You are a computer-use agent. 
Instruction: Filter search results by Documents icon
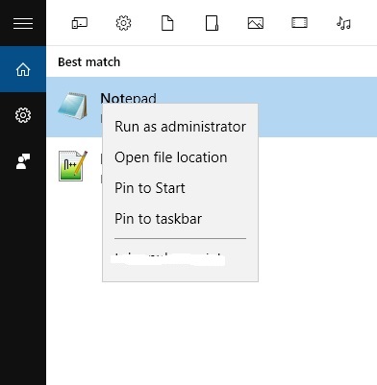[167, 23]
